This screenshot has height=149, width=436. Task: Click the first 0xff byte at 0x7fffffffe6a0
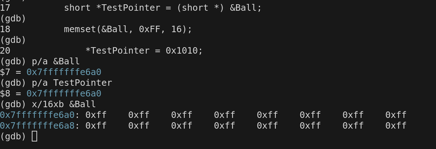click(96, 115)
